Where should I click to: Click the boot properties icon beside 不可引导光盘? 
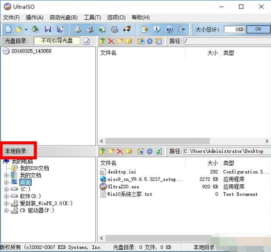click(x=87, y=41)
